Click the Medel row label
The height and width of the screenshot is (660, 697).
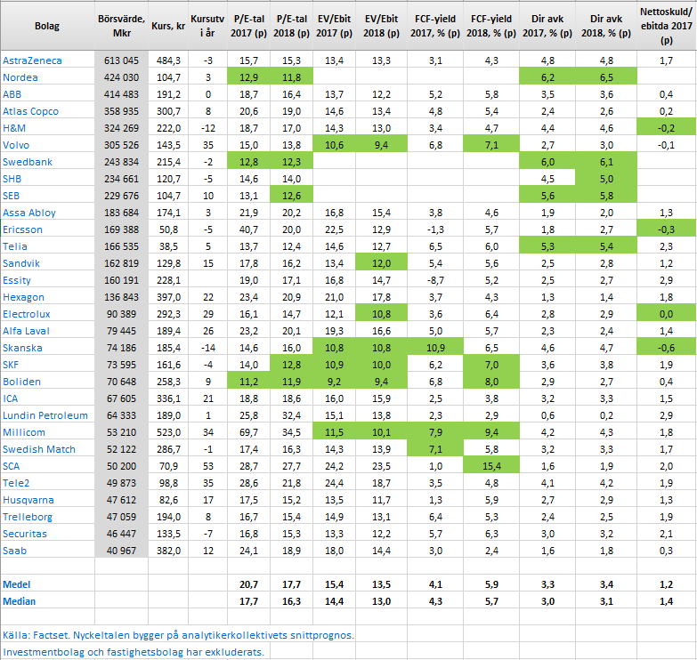click(16, 584)
